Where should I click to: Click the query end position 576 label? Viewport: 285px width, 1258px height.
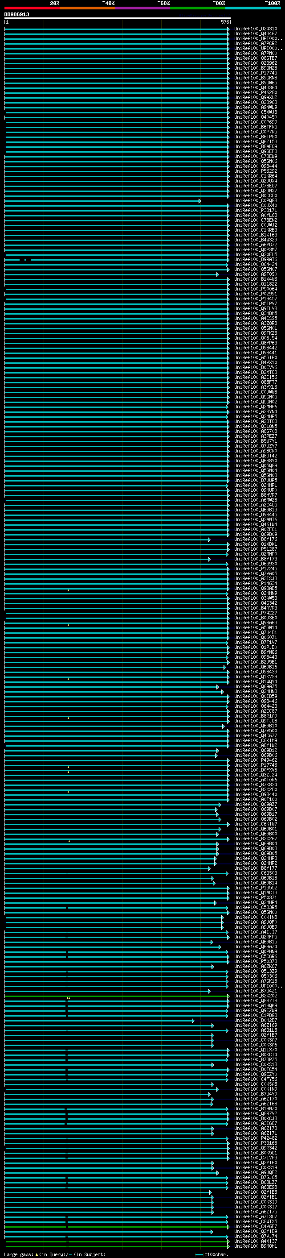224,22
